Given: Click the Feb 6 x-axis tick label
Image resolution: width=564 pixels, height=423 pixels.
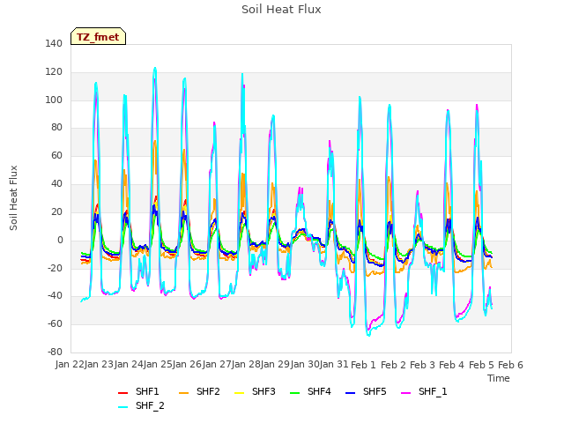Looking at the screenshot, I should (510, 365).
